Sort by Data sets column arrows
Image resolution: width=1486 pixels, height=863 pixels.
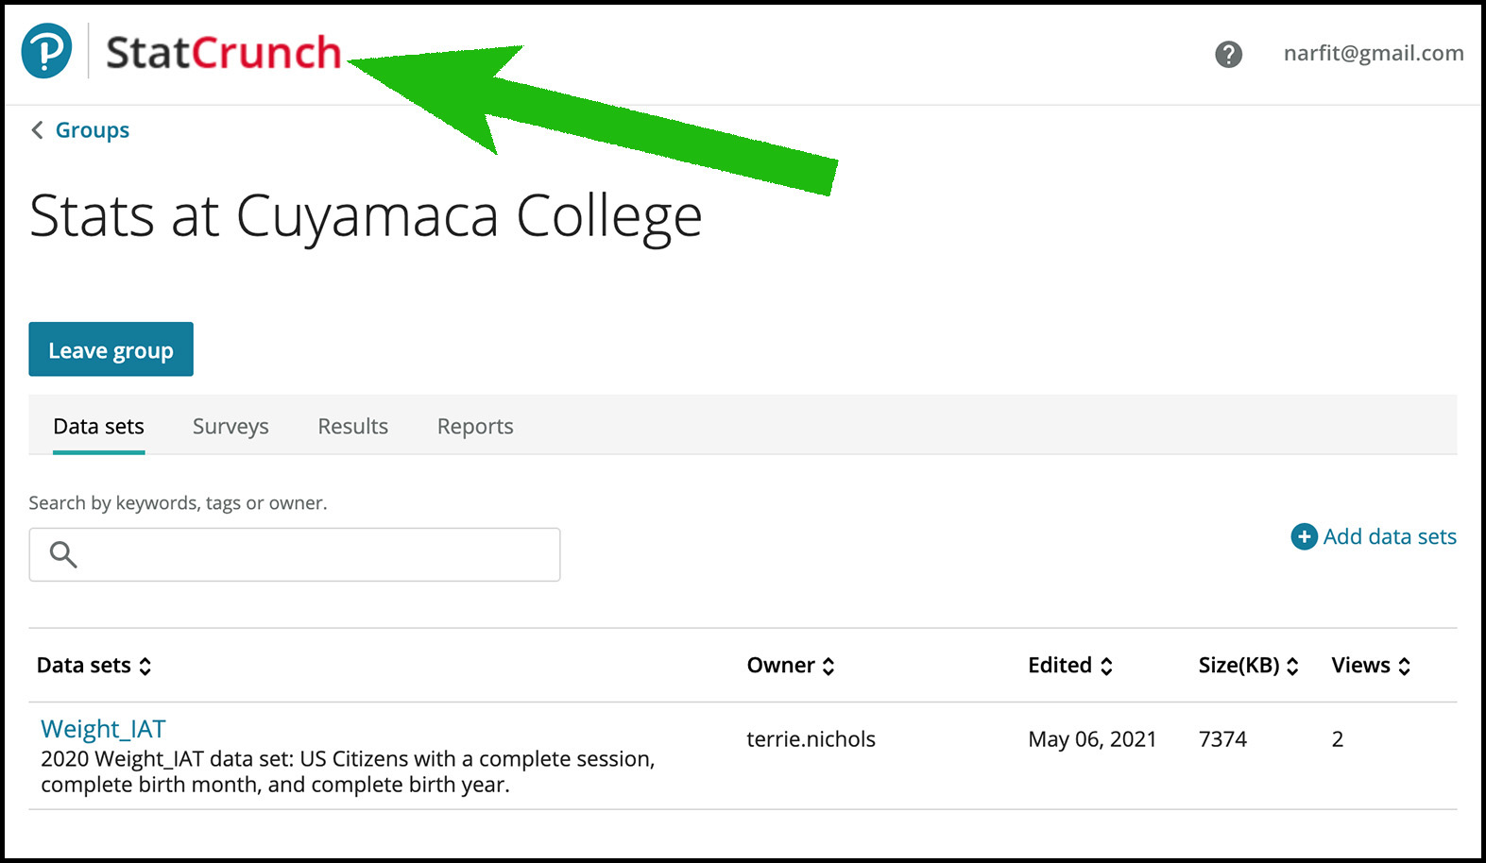[x=145, y=666]
